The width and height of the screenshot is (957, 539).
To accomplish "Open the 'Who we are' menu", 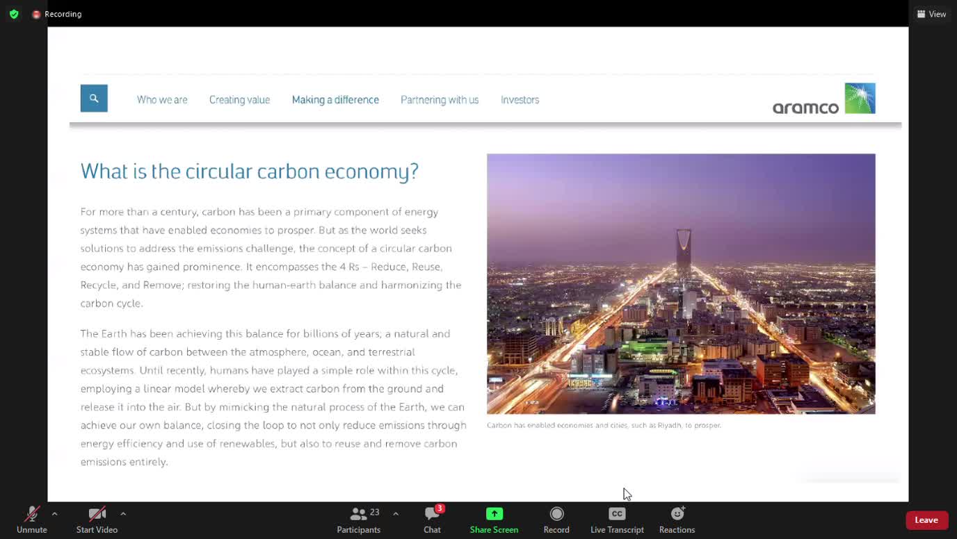I will pyautogui.click(x=162, y=100).
